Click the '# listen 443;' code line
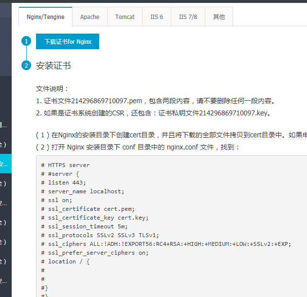 click(63, 183)
